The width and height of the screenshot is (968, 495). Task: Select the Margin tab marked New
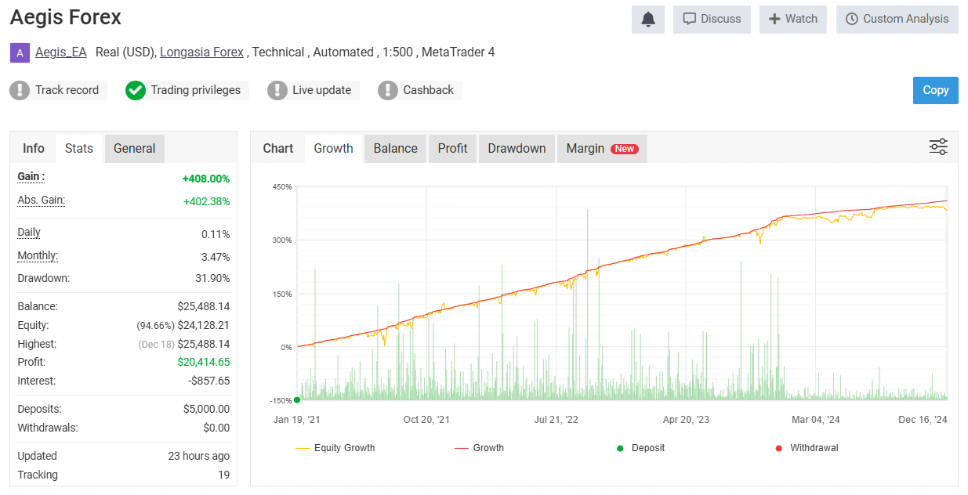(x=601, y=148)
